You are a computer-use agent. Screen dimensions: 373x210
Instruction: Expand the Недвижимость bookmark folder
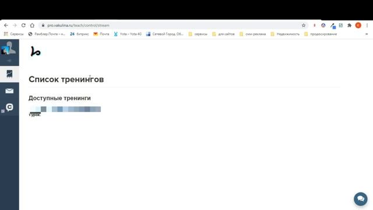[285, 34]
